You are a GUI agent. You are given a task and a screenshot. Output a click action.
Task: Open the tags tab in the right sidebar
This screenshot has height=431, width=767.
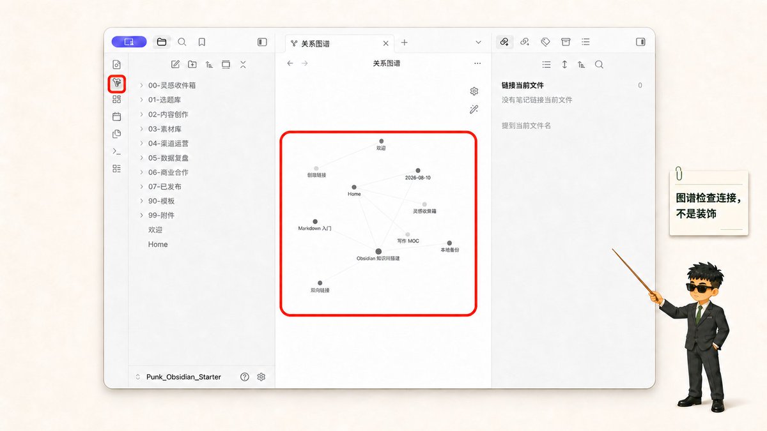(545, 42)
